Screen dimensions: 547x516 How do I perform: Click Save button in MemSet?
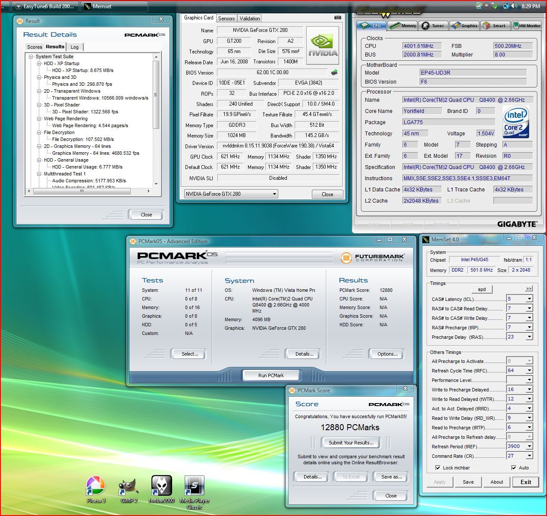(468, 482)
